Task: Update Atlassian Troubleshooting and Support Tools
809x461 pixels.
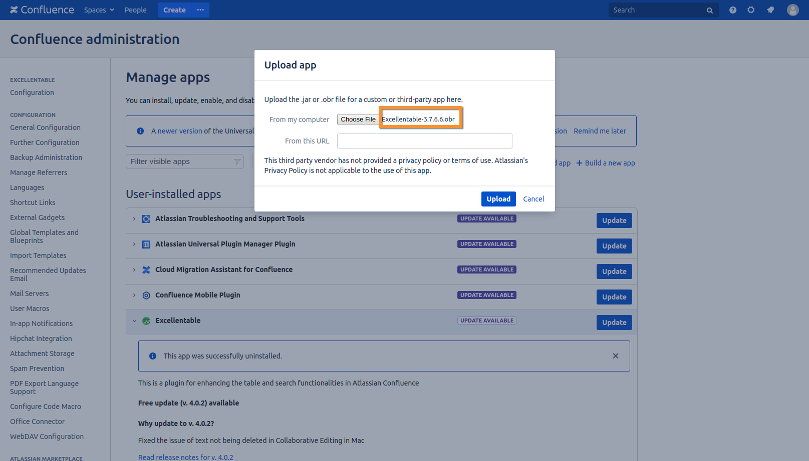Action: point(614,220)
